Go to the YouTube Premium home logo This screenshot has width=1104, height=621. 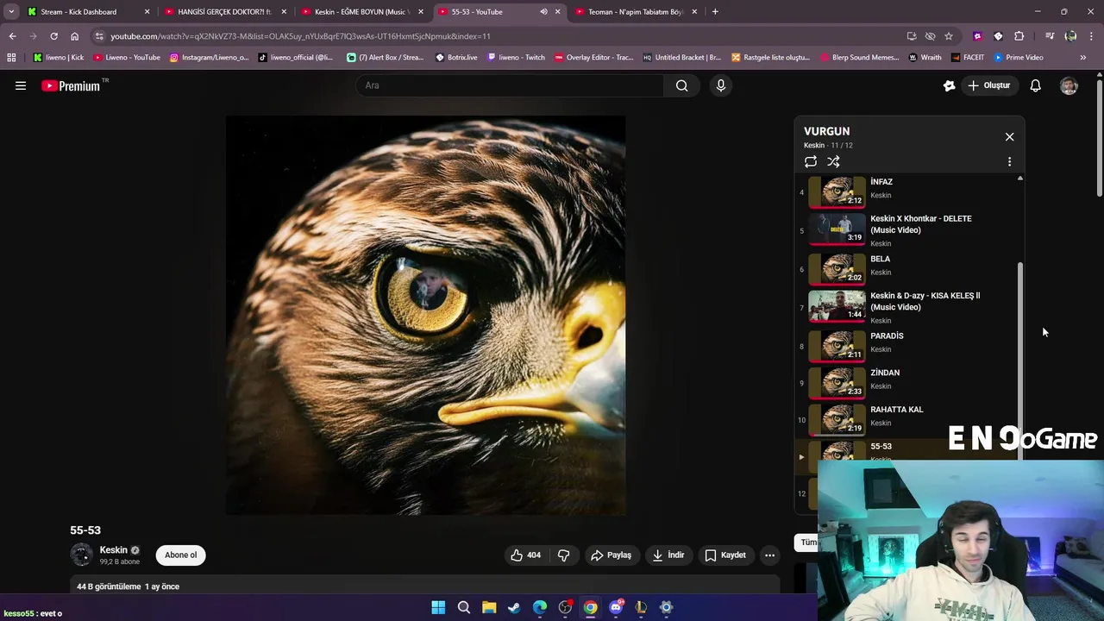click(71, 85)
